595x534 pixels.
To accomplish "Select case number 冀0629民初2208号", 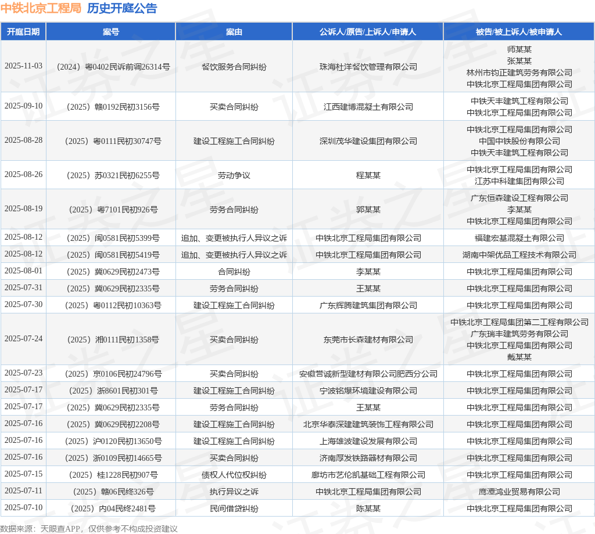I will click(x=113, y=424).
